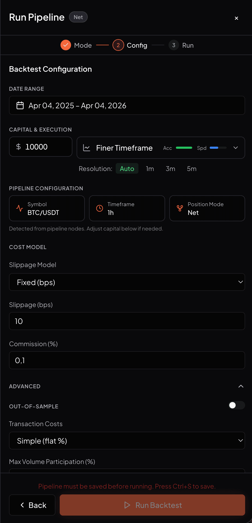Image resolution: width=252 pixels, height=523 pixels.
Task: Click the calendar icon in date range
Action: 20,105
